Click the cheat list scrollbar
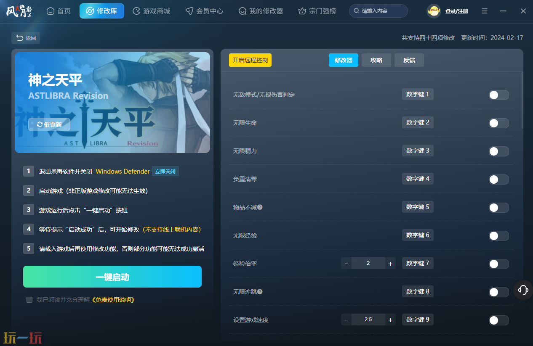This screenshot has width=533, height=346. (522, 100)
